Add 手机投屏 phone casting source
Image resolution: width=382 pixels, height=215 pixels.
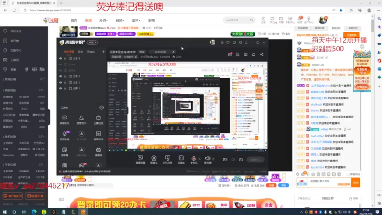[x=168, y=160]
